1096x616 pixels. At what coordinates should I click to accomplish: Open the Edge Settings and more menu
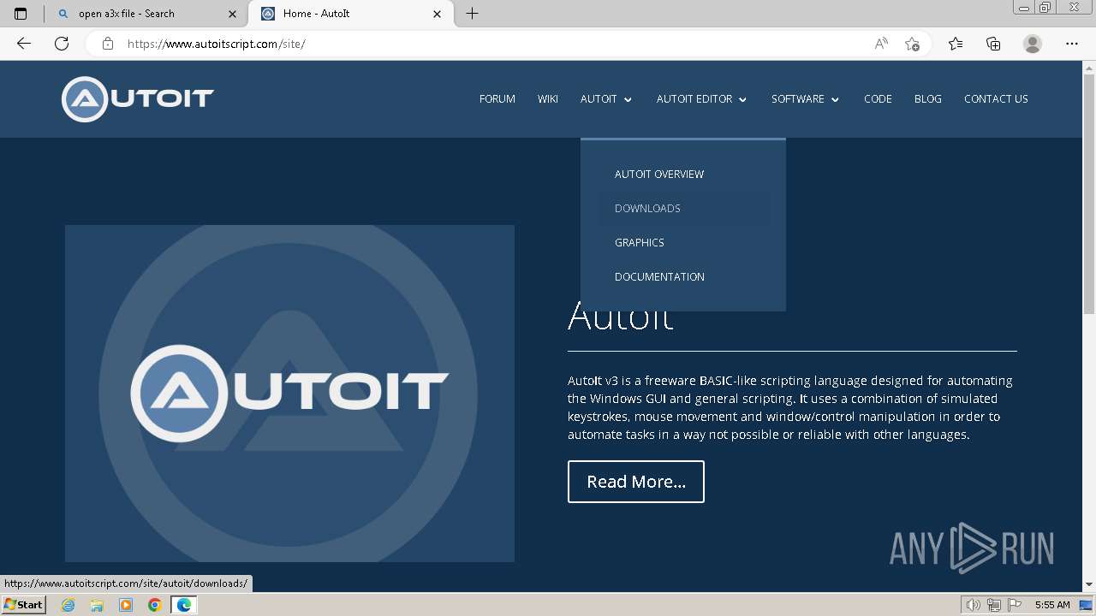pyautogui.click(x=1072, y=44)
